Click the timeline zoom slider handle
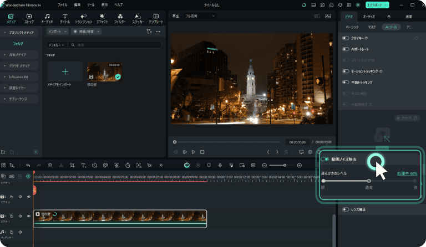The image size is (426, 247). [285, 165]
